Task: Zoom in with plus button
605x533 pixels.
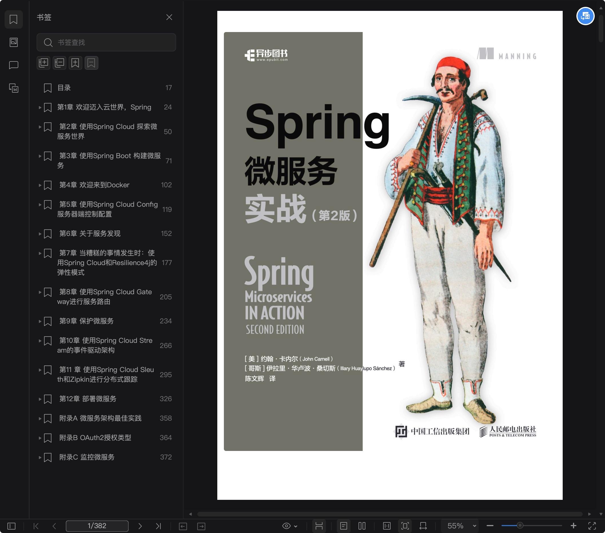Action: pos(573,526)
